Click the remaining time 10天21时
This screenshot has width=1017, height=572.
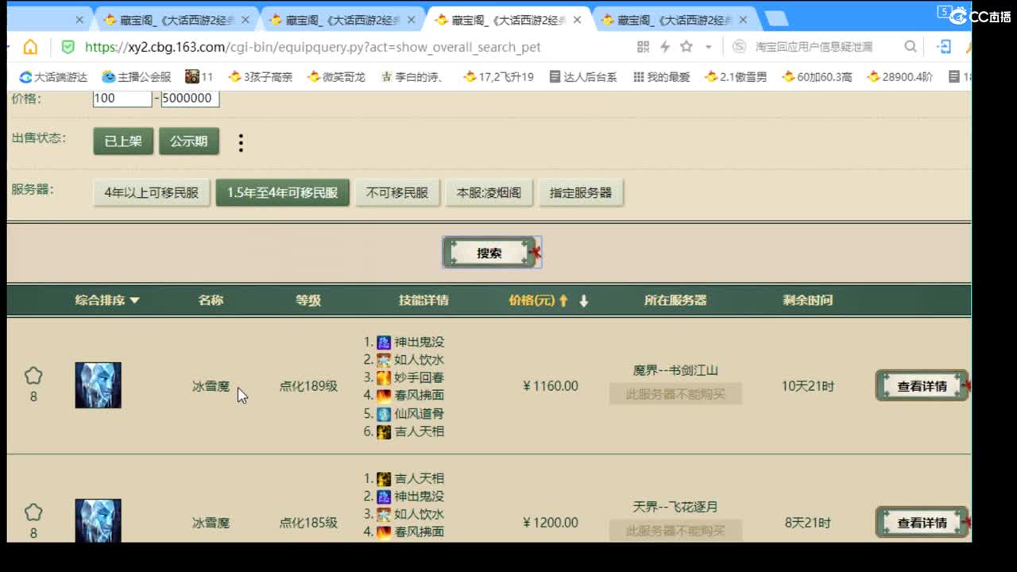point(808,386)
